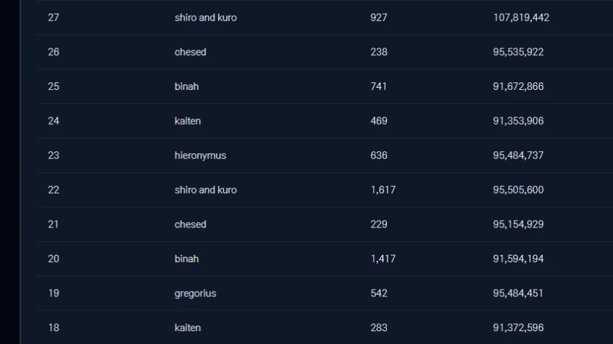This screenshot has width=613, height=344.
Task: Click the 91,372,596 figure
Action: tap(518, 328)
